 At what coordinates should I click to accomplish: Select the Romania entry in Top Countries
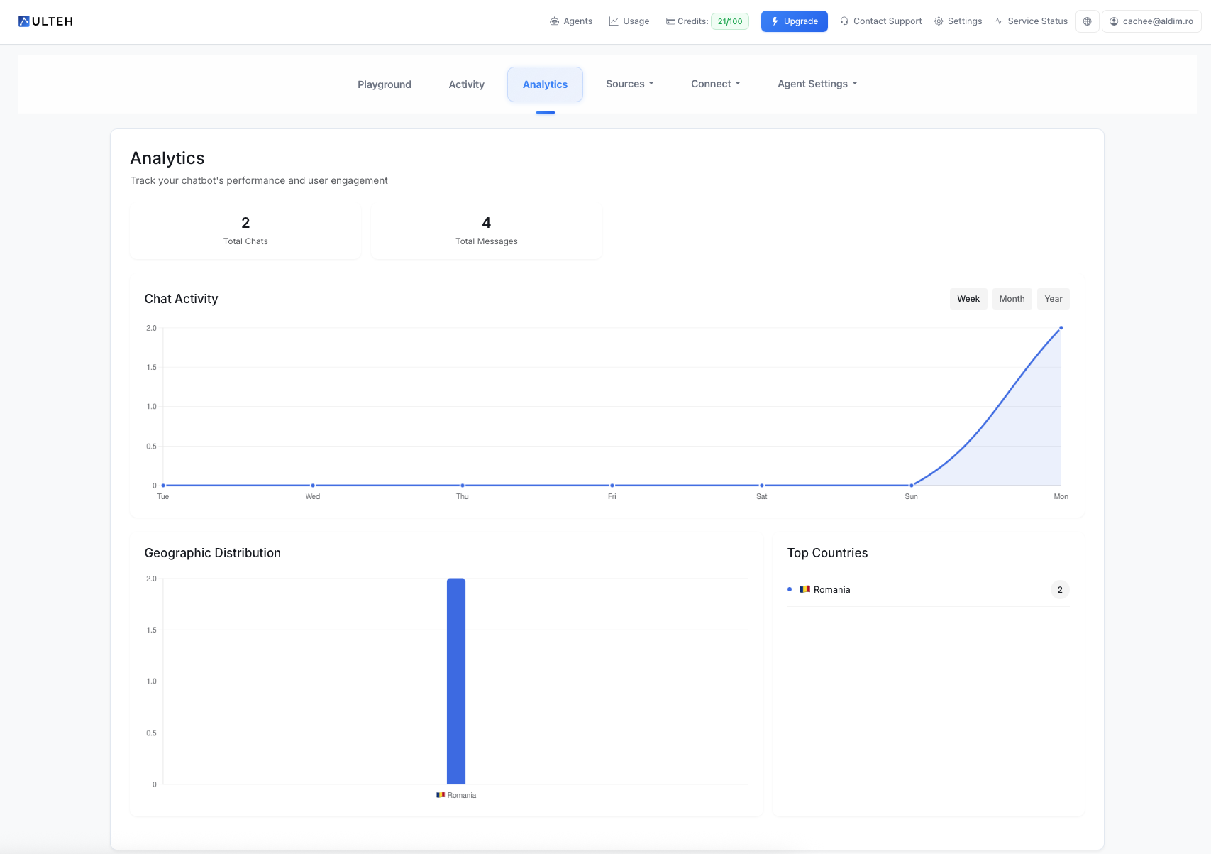tap(831, 589)
